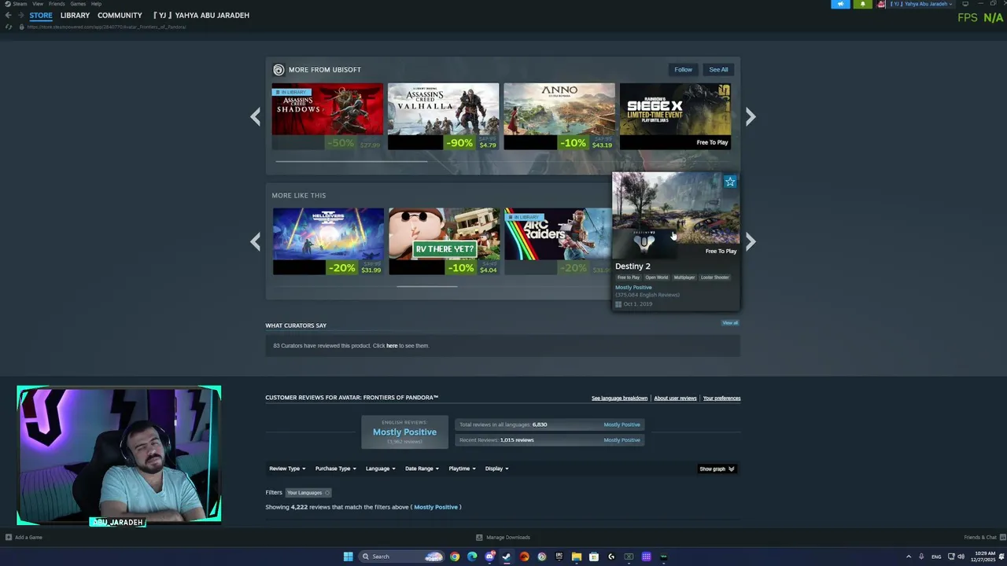The image size is (1007, 566).
Task: Click the wishlist star on Destiny 2 card
Action: [730, 182]
